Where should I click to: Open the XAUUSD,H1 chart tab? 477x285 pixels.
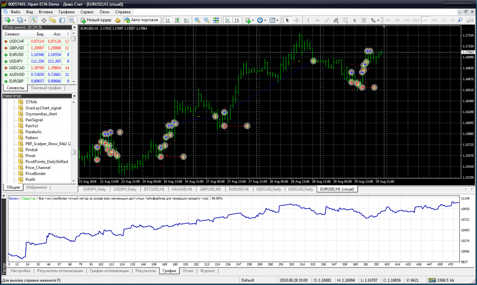[x=182, y=189]
